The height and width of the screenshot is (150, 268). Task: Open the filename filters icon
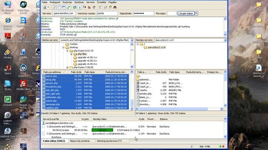[x=100, y=7]
